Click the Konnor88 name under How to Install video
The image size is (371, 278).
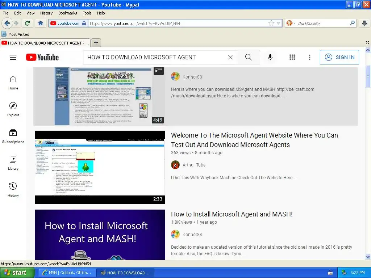point(192,234)
